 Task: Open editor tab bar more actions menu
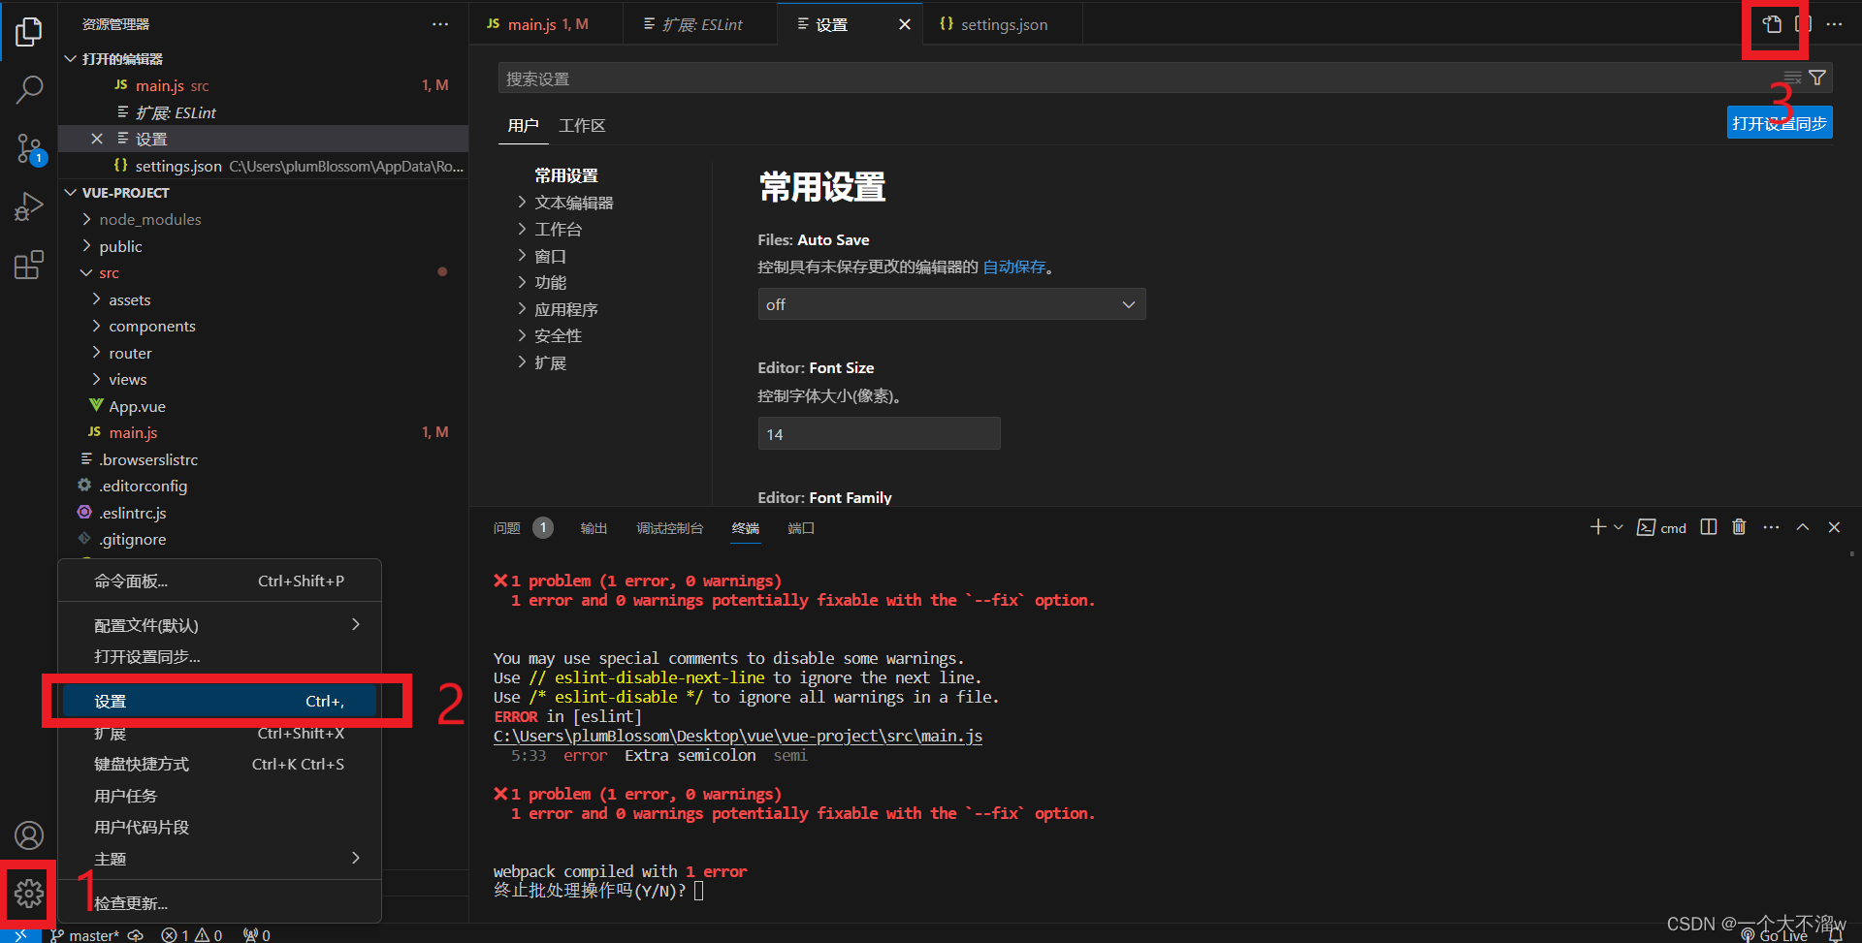(1834, 24)
